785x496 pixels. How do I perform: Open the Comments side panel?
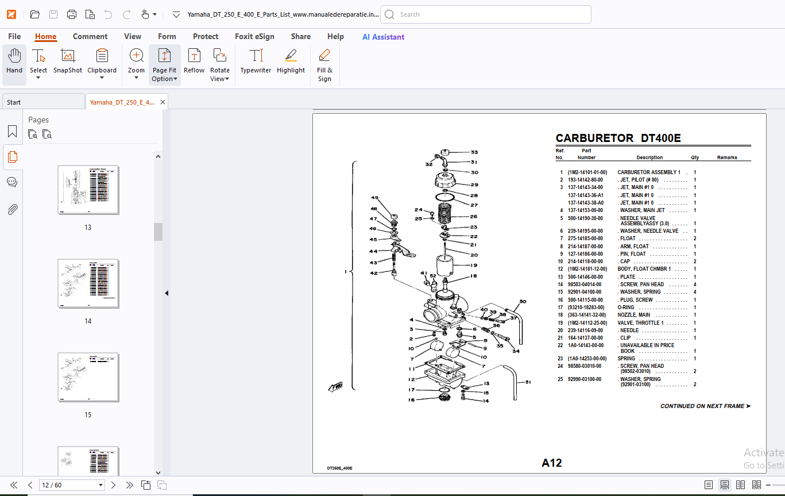12,182
